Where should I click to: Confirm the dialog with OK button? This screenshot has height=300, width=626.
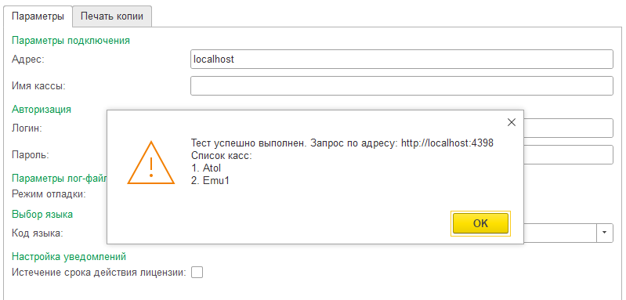coord(480,223)
